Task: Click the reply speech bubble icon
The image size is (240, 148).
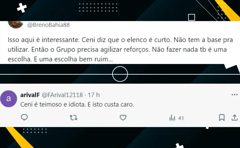Action: click(24, 118)
